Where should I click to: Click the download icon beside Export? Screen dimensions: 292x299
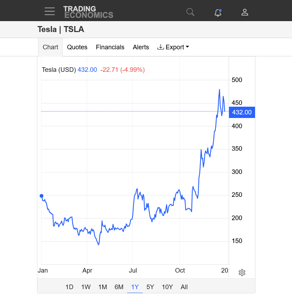(161, 47)
